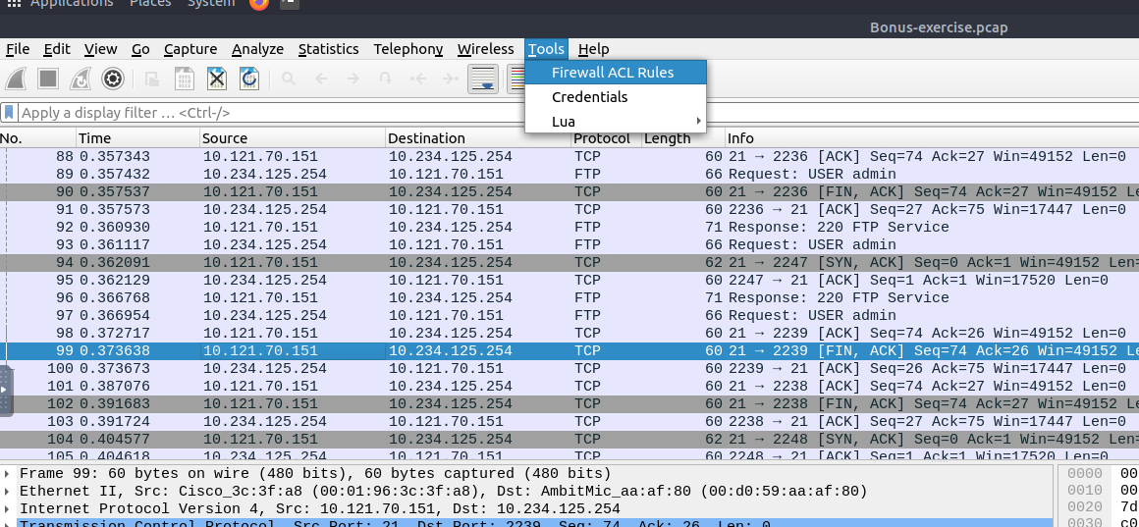Viewport: 1139px width, 527px height.
Task: Click the find packet magnifier icon
Action: pyautogui.click(x=289, y=79)
